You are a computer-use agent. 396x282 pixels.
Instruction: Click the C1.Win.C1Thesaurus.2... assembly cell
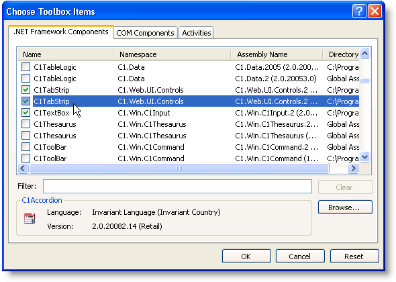(x=277, y=124)
